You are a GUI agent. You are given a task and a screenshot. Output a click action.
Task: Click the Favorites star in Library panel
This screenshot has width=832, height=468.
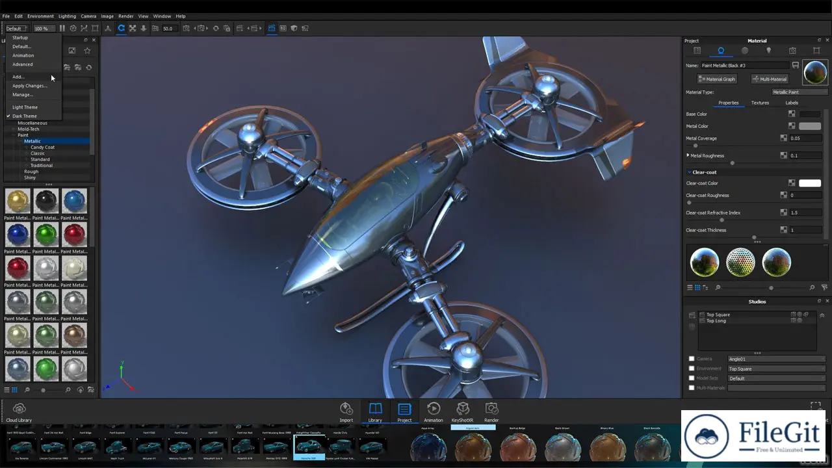[x=87, y=51]
